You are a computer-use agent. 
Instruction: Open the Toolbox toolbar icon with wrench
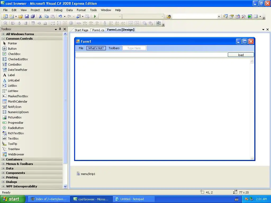pyautogui.click(x=244, y=16)
